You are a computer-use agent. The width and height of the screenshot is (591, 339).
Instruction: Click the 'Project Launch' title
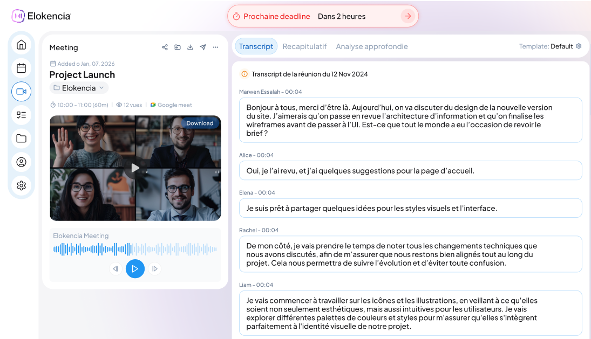click(x=82, y=75)
